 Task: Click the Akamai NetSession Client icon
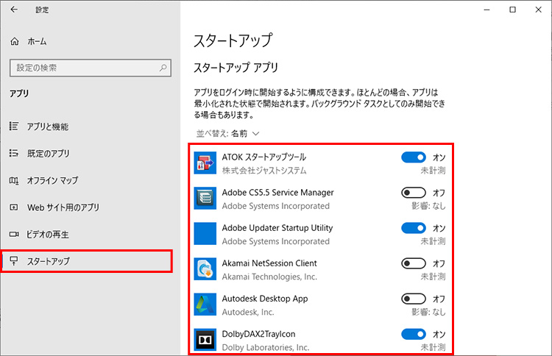click(204, 269)
